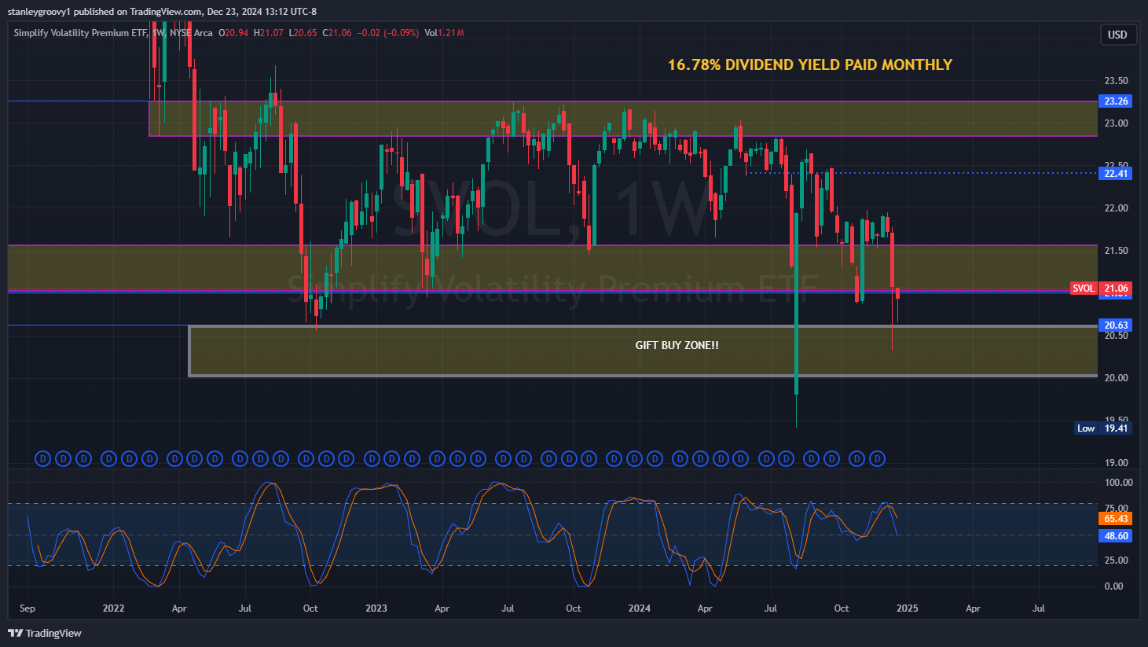Click the 2025 label on the time axis
Image resolution: width=1148 pixels, height=647 pixels.
pos(908,608)
